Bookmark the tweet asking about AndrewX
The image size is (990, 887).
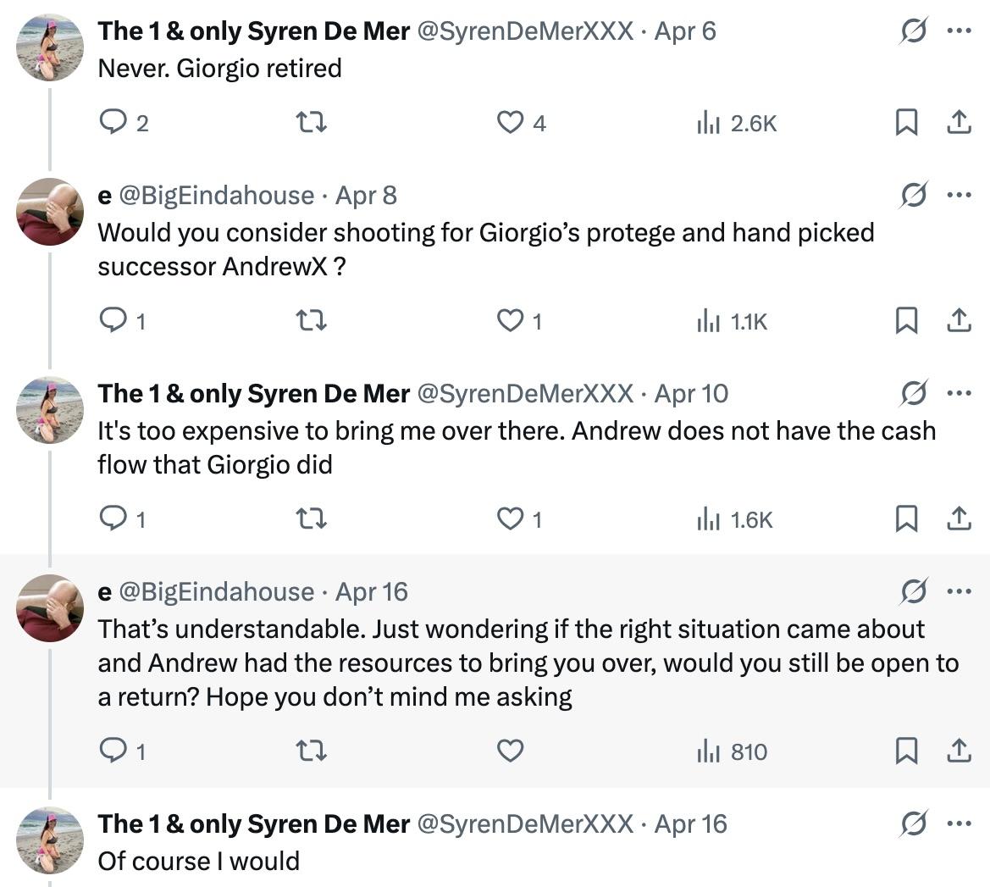906,321
